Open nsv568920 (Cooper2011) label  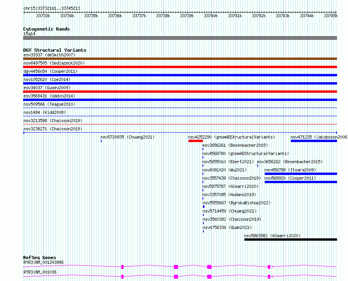(x=290, y=178)
